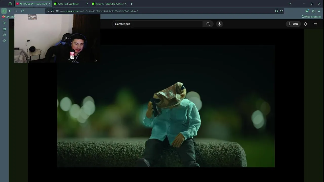Click the Crear button

(x=293, y=24)
